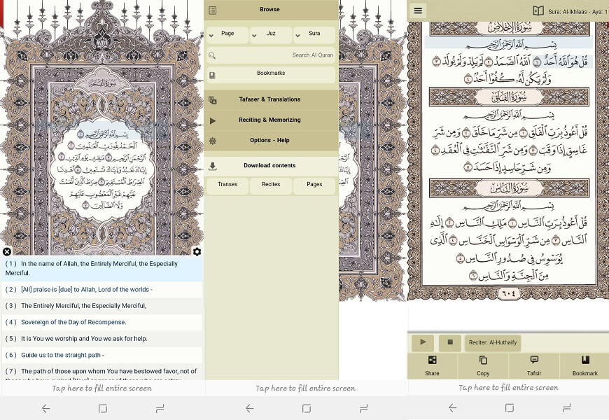Play the recitation
This screenshot has width=609, height=420.
pyautogui.click(x=423, y=342)
